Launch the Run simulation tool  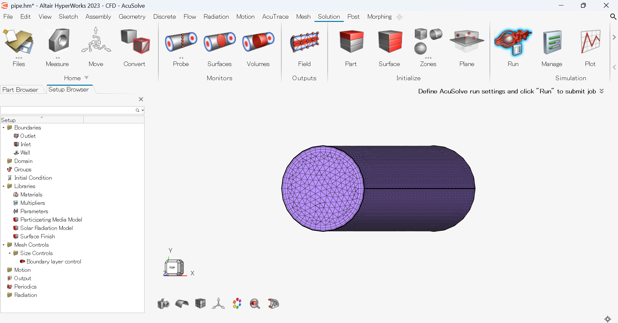[x=513, y=42]
